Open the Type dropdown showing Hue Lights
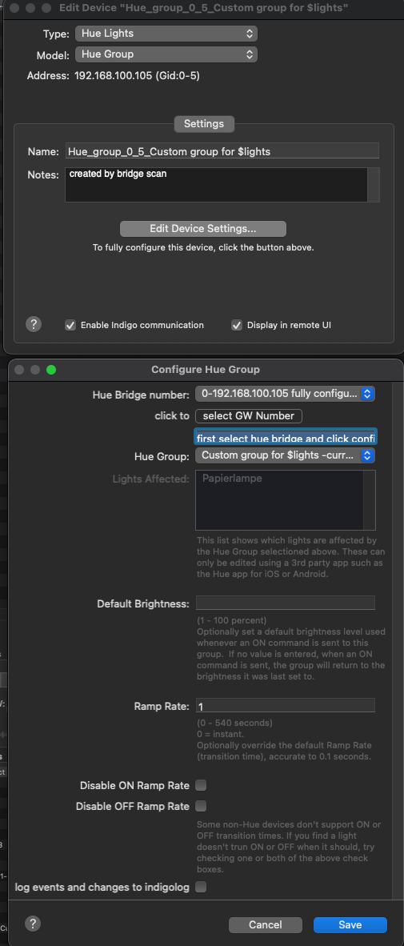 coord(166,34)
